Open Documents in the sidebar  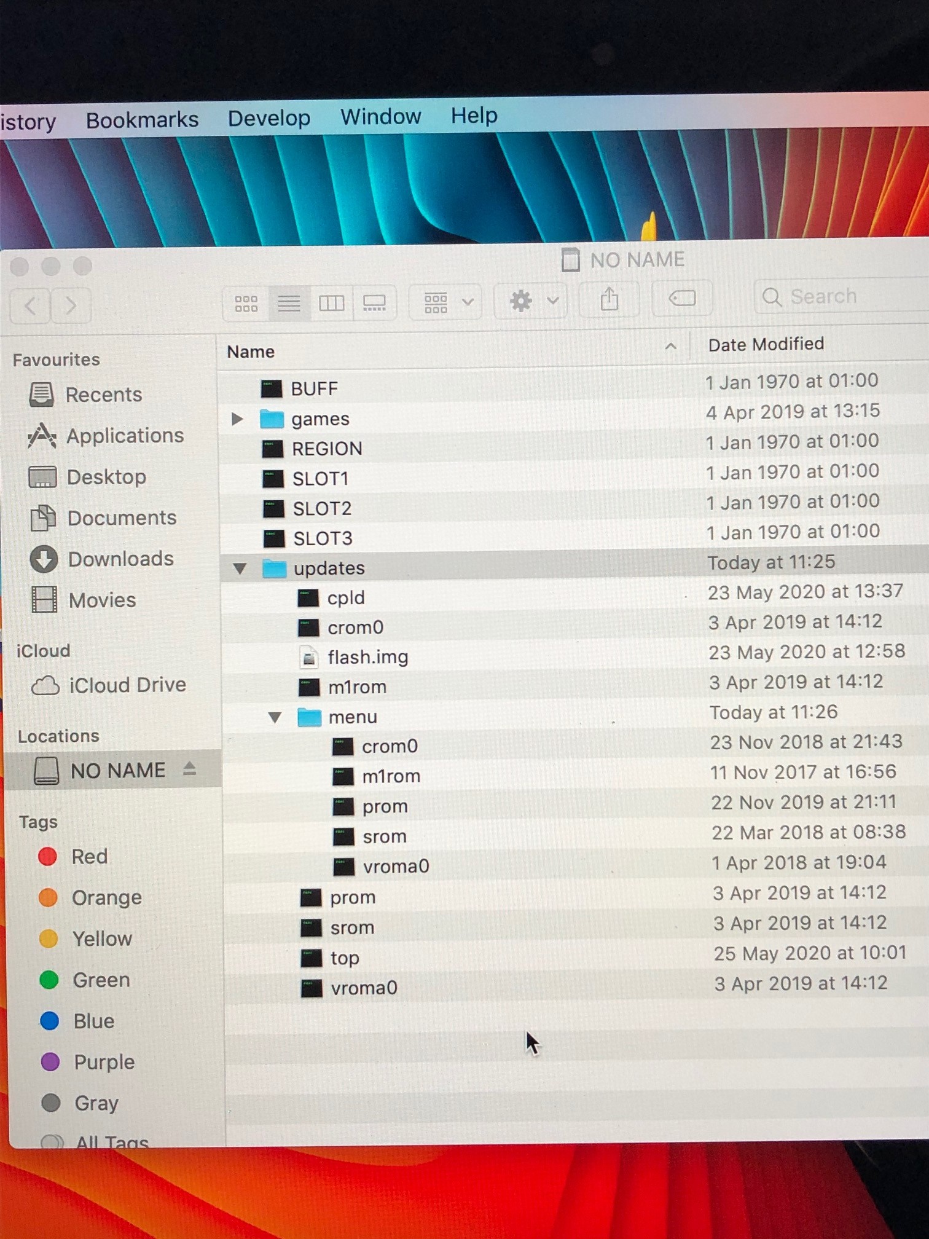coord(103,518)
